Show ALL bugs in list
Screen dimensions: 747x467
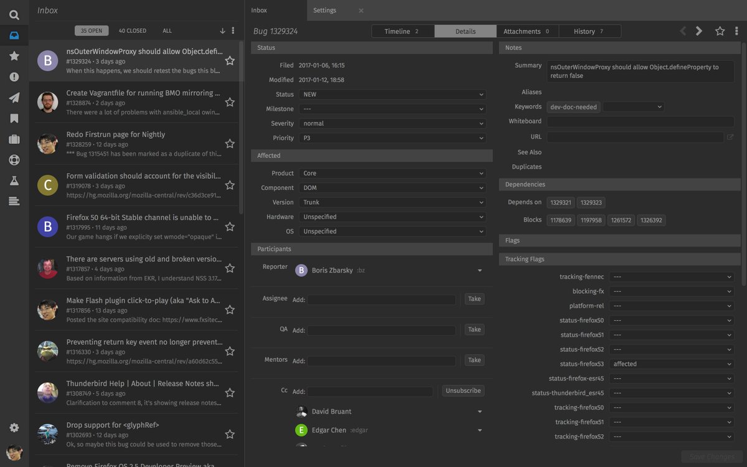(x=167, y=31)
